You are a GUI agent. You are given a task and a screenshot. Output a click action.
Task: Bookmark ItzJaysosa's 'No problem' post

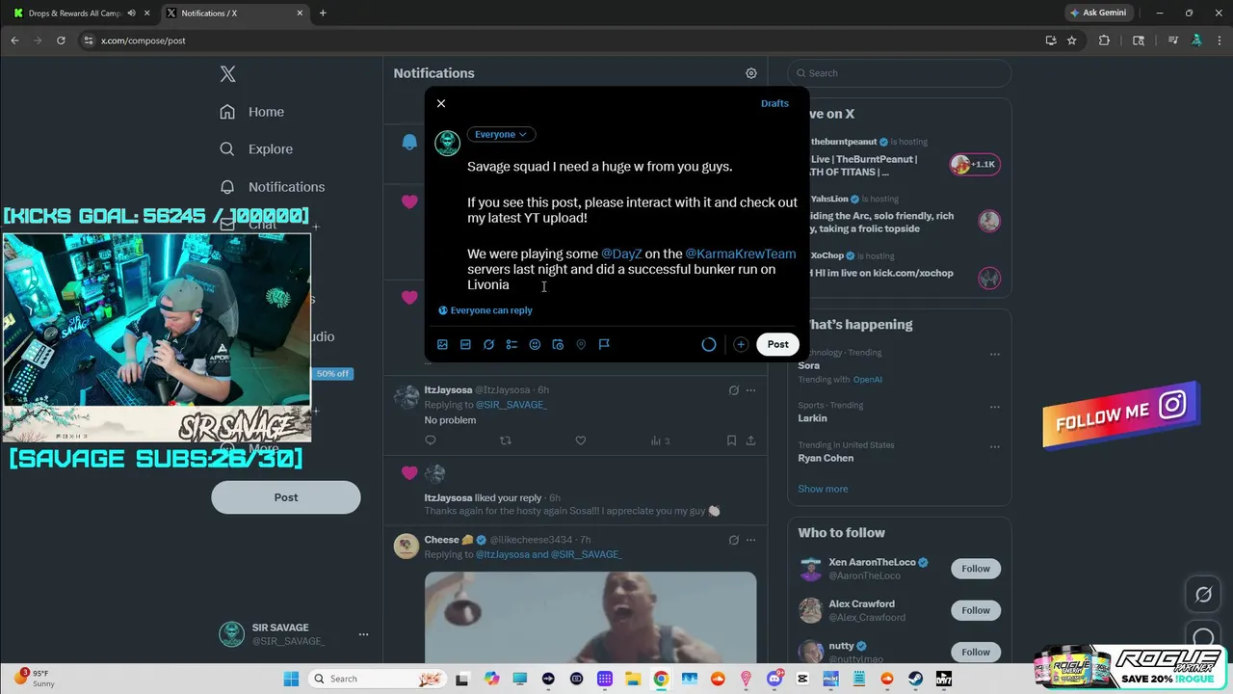(x=731, y=440)
